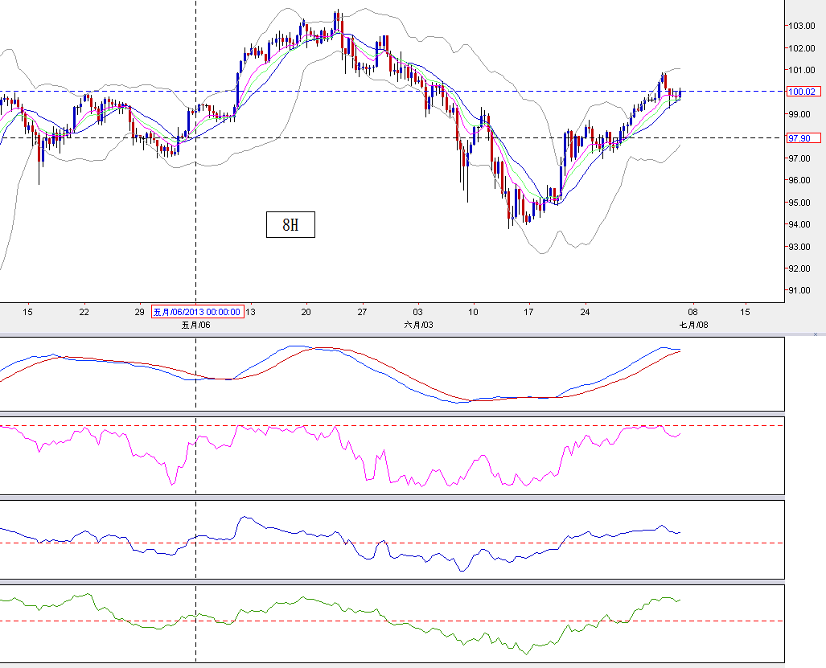Click the 七月/08 month label on time axis

[x=693, y=325]
